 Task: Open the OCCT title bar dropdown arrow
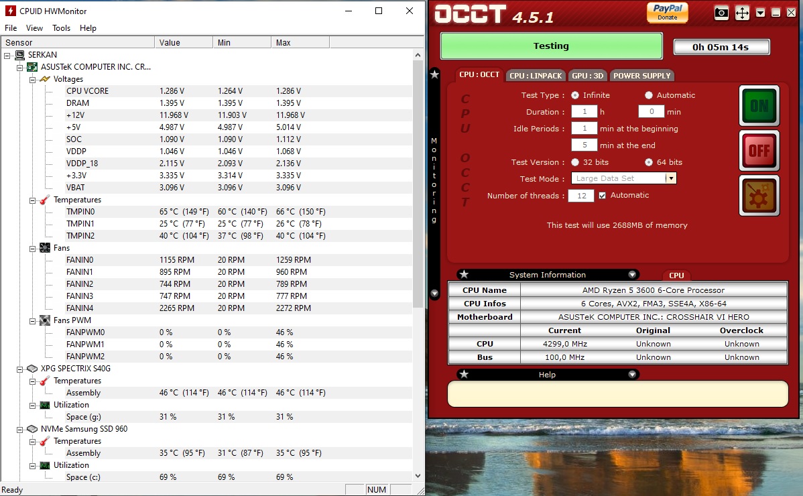[x=761, y=13]
